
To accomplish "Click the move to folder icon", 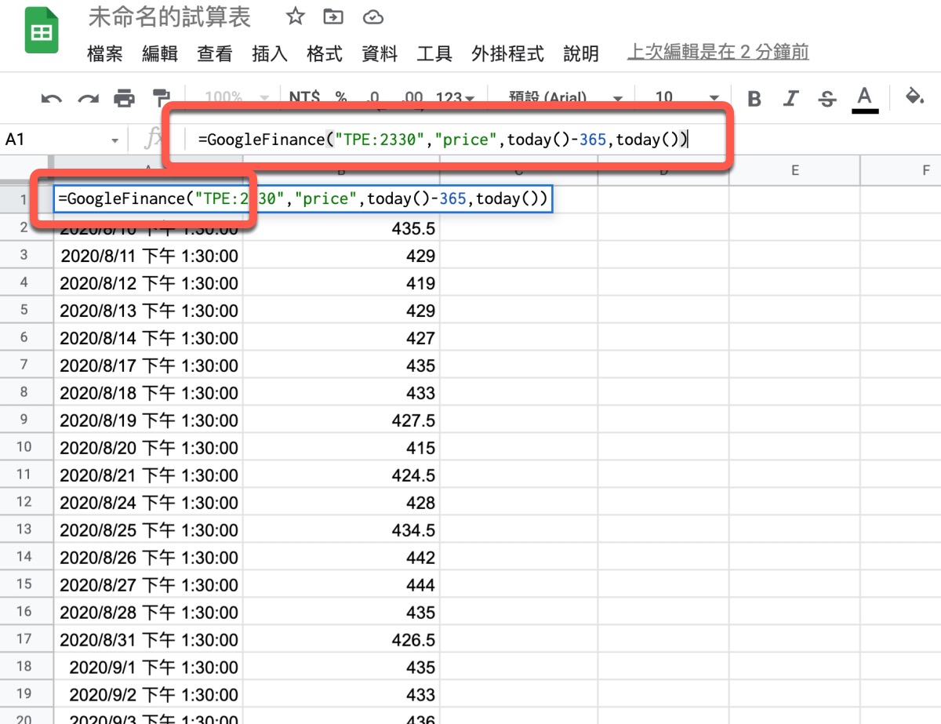I will [333, 16].
